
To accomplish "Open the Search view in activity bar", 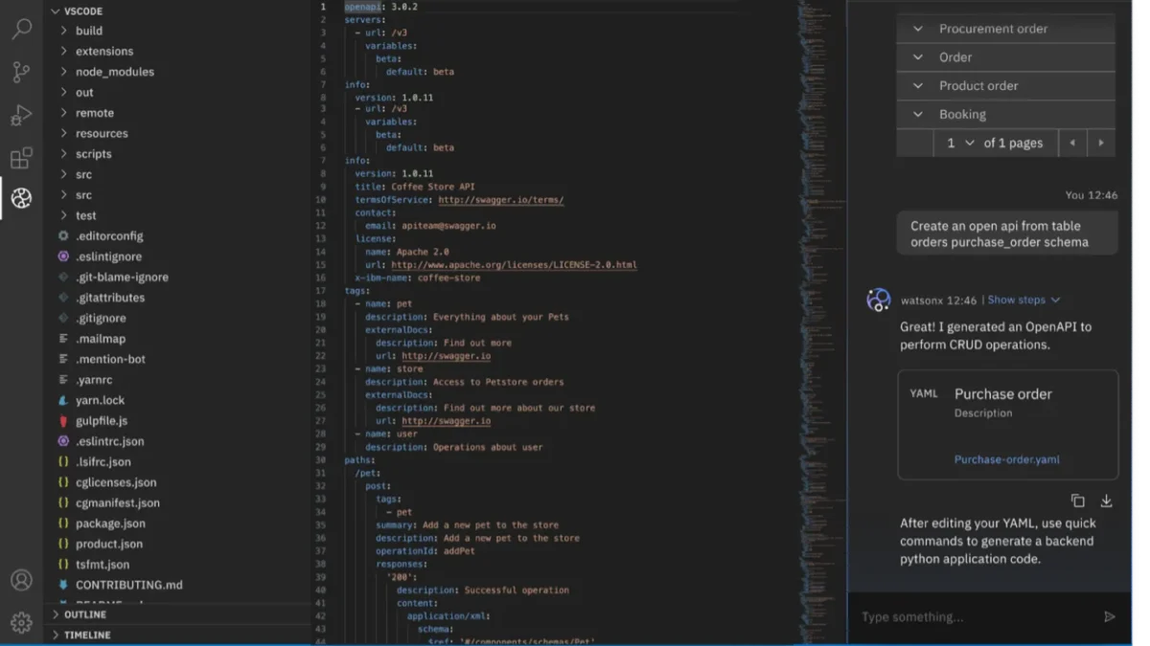I will [x=21, y=29].
